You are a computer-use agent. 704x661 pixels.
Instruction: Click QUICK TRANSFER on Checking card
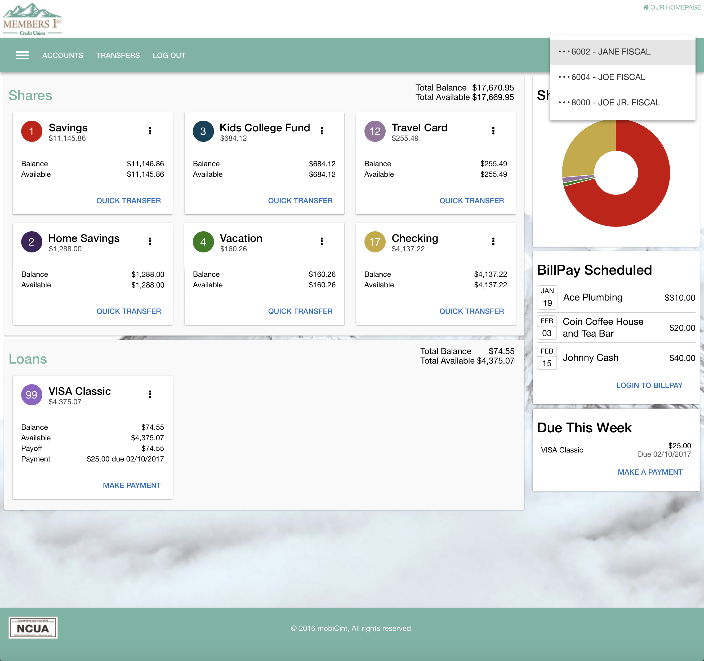tap(472, 311)
